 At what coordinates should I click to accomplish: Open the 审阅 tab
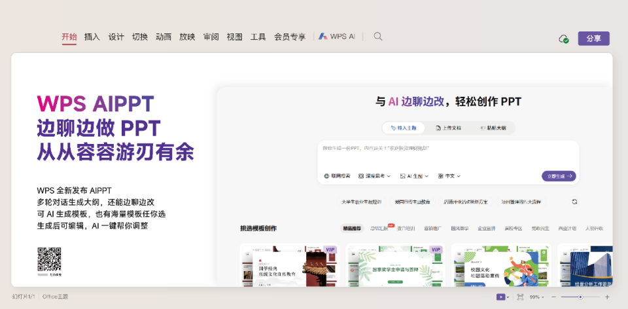[x=211, y=37]
